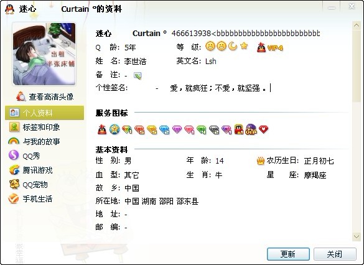Click the lunar birthday value 正月初七
The image size is (364, 265).
click(319, 161)
